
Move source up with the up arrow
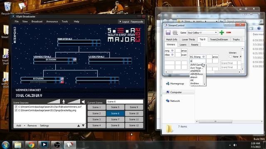[79, 125]
